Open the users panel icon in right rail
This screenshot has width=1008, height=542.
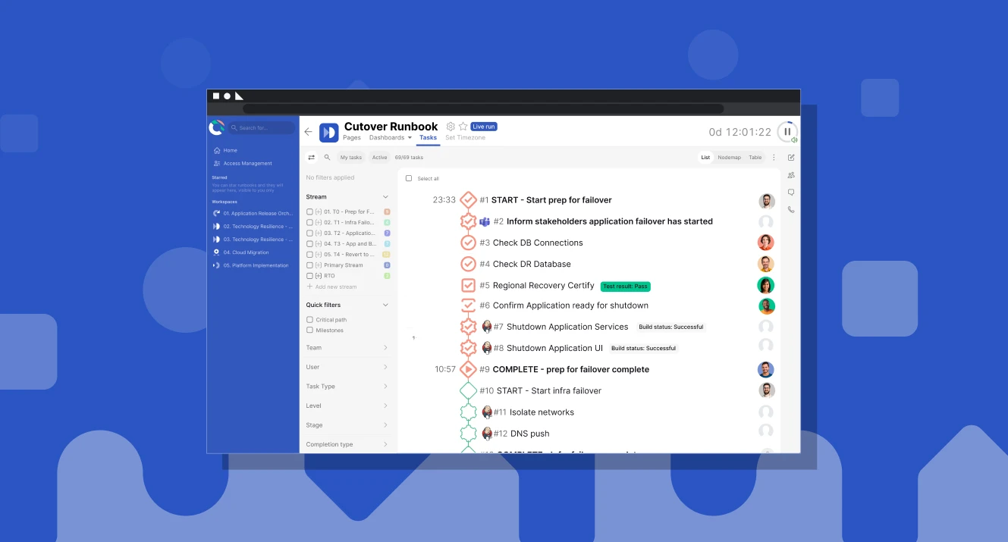(791, 175)
